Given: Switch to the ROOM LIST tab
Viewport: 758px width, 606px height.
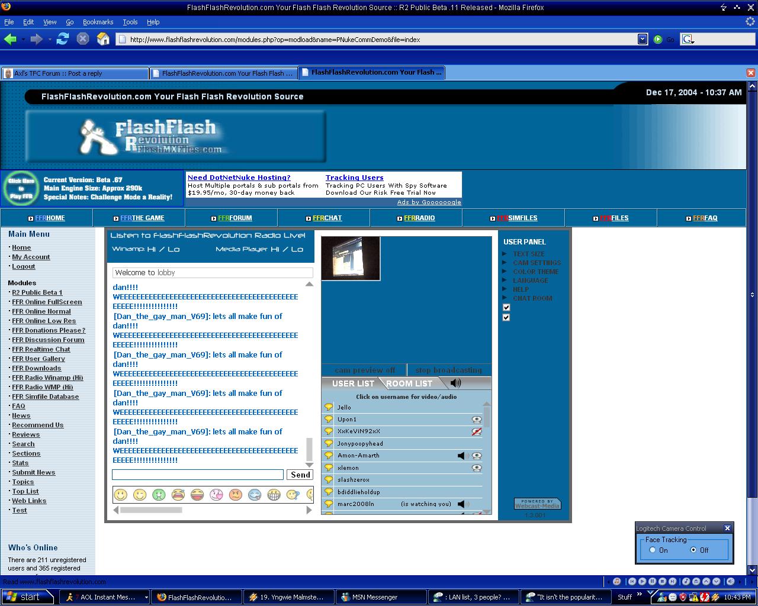Looking at the screenshot, I should pos(409,383).
